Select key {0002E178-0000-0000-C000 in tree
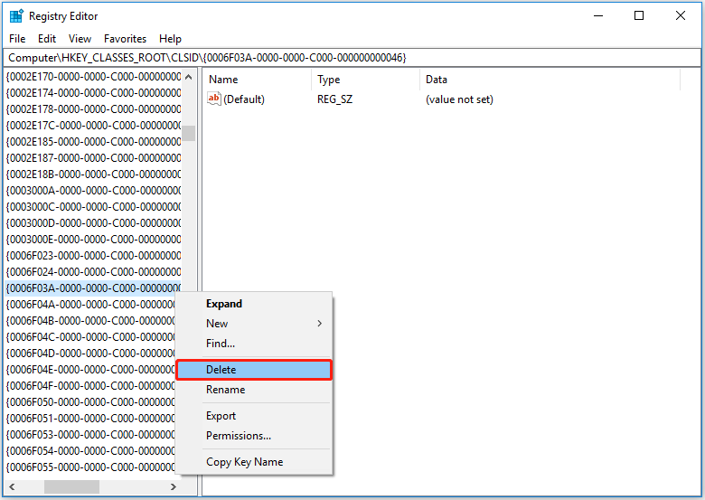 93,109
